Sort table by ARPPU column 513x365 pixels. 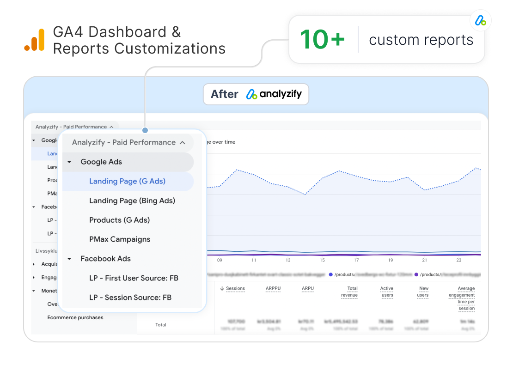(x=273, y=288)
